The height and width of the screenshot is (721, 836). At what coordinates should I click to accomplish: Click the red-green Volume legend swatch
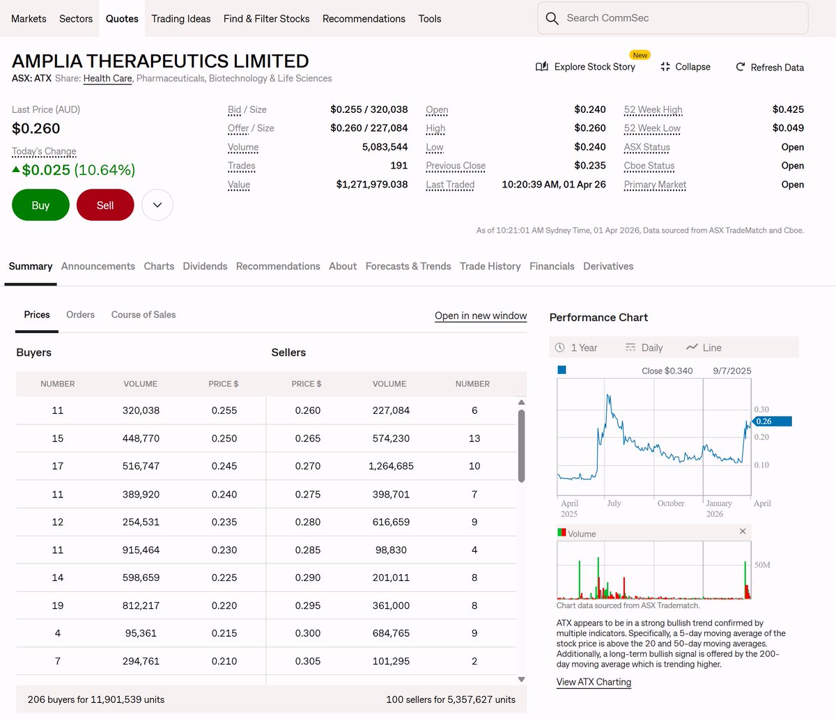(562, 533)
